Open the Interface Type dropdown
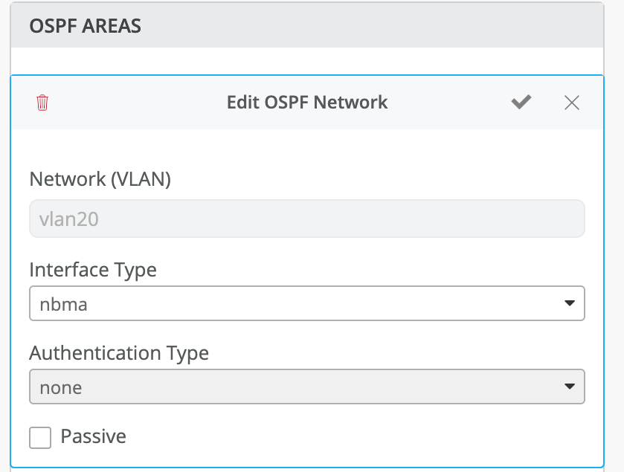Viewport: 624px width, 472px height. click(x=306, y=303)
